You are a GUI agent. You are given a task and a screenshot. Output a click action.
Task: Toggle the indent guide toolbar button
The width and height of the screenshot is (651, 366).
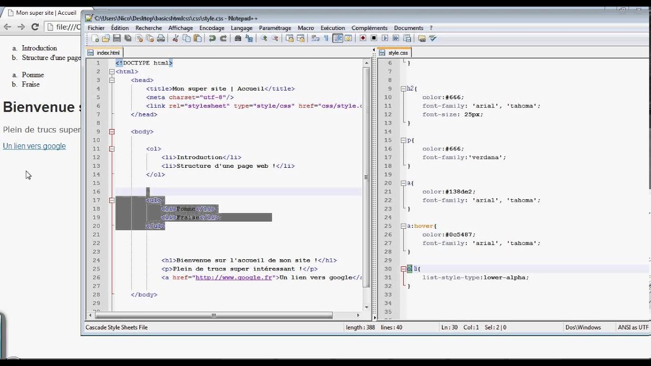337,38
